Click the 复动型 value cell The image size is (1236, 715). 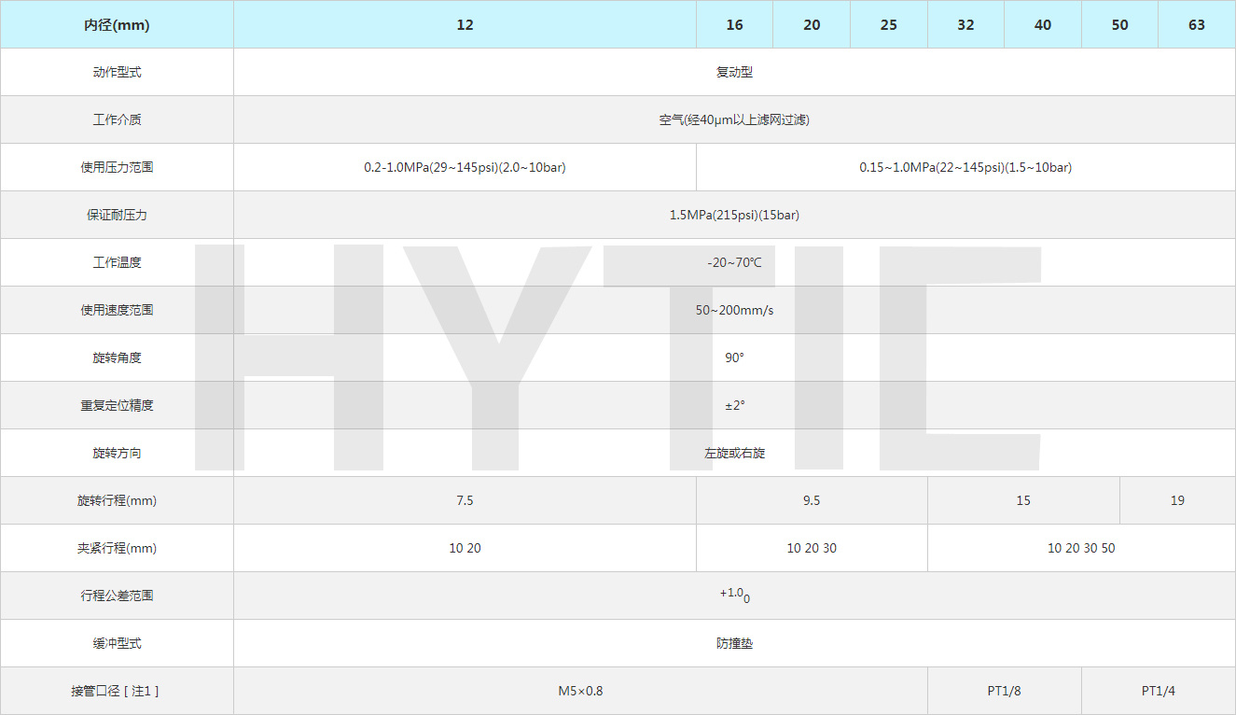(x=734, y=72)
